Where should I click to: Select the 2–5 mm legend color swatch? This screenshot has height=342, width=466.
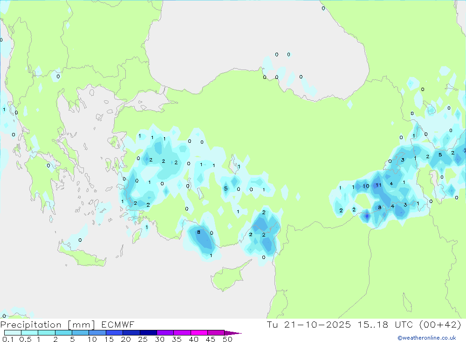pyautogui.click(x=63, y=333)
